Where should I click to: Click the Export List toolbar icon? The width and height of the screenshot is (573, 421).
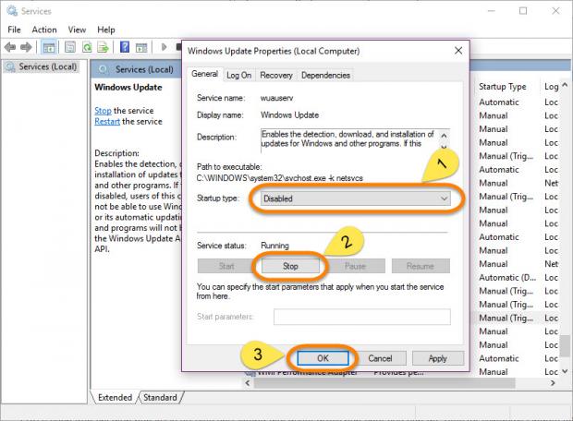[x=104, y=47]
